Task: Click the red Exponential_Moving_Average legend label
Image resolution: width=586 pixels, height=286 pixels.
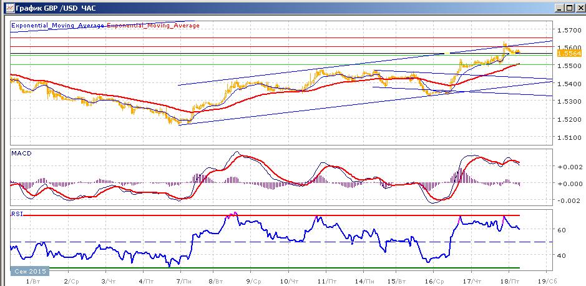Action: pyautogui.click(x=154, y=26)
